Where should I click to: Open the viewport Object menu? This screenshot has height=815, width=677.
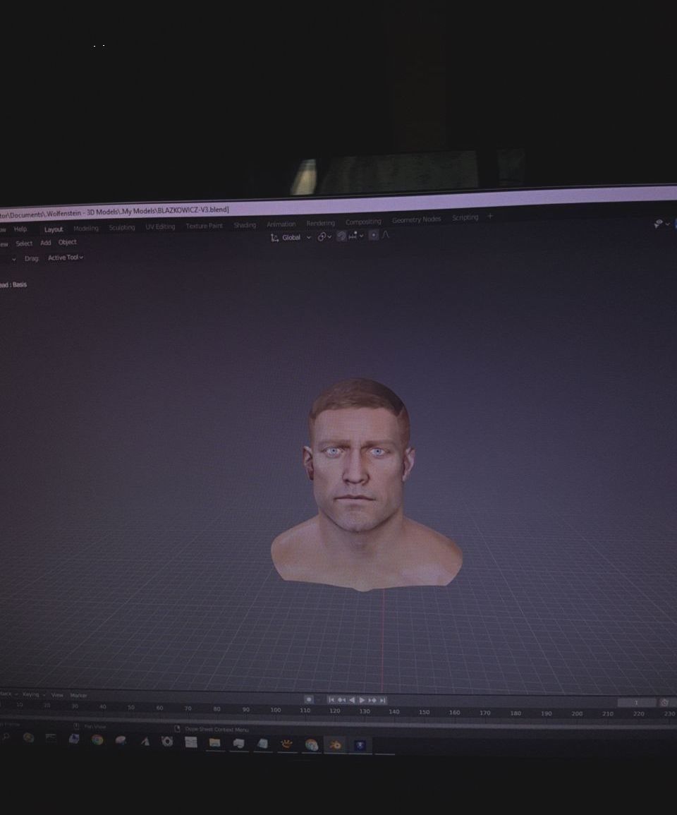point(68,242)
